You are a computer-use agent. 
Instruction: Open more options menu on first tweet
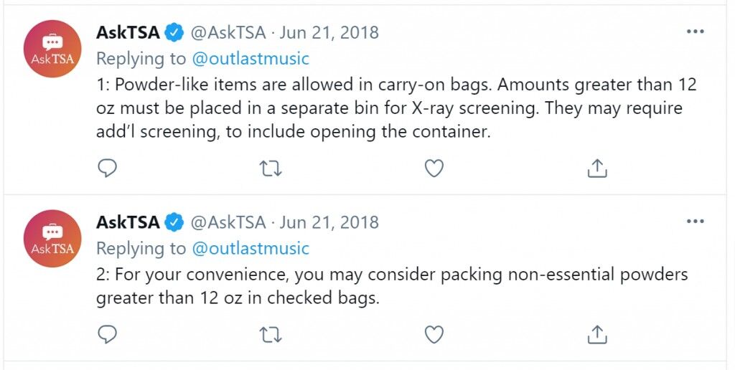pos(695,32)
